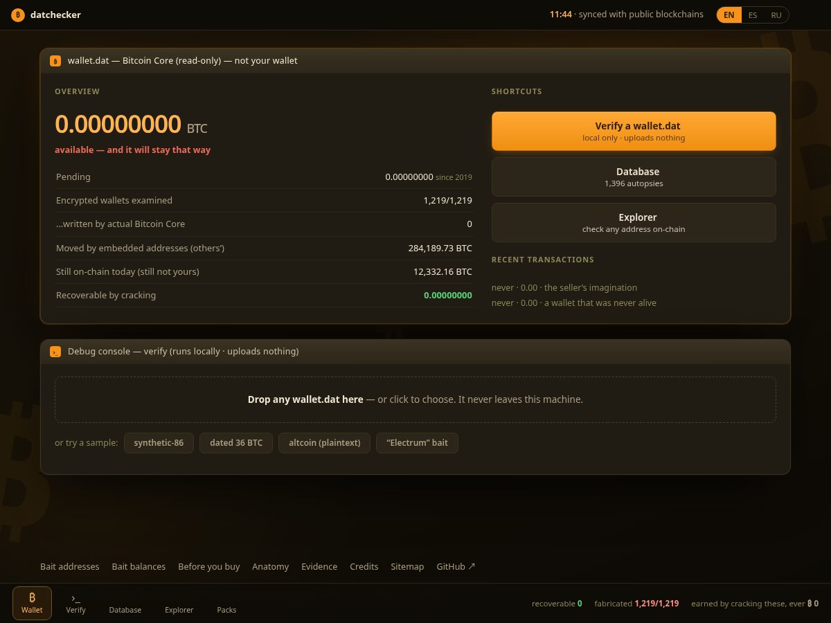This screenshot has width=831, height=623.
Task: Click the 12,332.16 BTC value
Action: 443,271
